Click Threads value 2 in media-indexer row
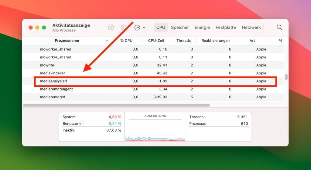 click(x=192, y=73)
